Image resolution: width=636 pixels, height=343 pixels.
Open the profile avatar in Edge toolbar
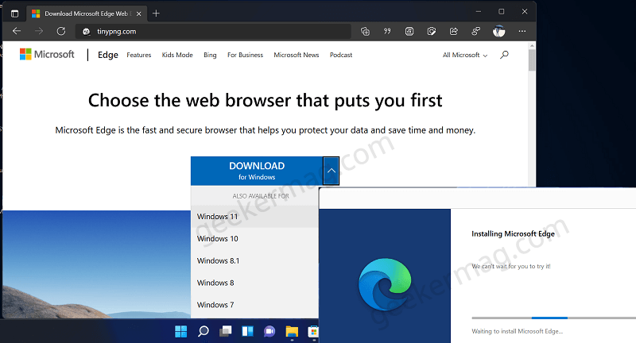(x=499, y=31)
